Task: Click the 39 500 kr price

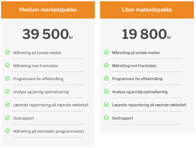Action: point(48,34)
